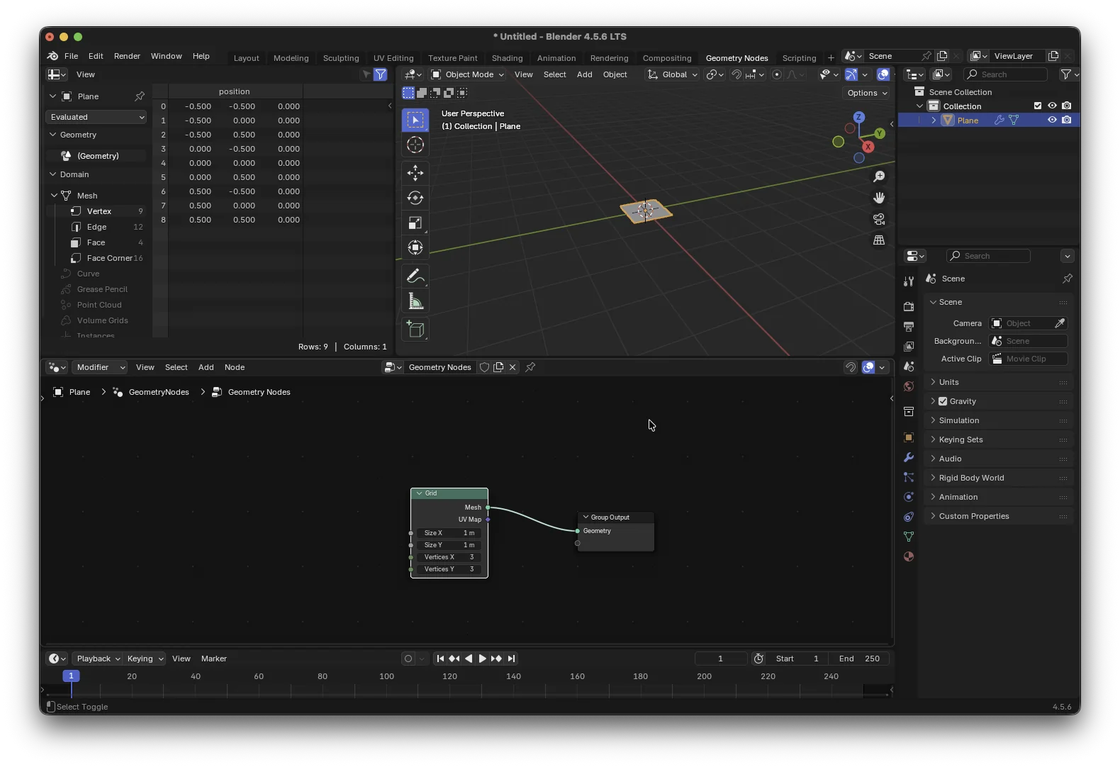Select the Annotate pencil tool
Viewport: 1120px width, 767px height.
pyautogui.click(x=415, y=276)
